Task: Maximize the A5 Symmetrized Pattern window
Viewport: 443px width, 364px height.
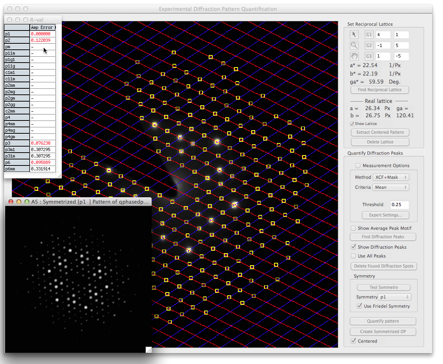Action: pos(27,202)
